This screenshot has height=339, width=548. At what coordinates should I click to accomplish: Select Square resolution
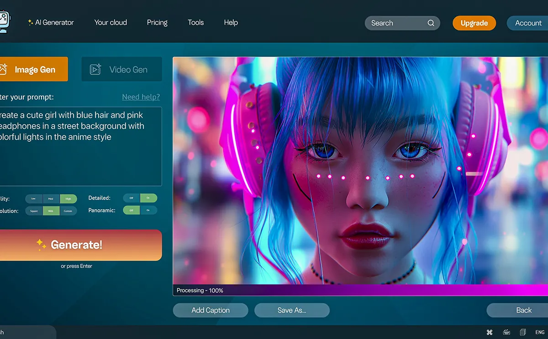pyautogui.click(x=34, y=211)
